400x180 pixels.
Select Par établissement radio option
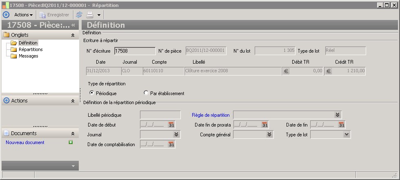tap(147, 93)
